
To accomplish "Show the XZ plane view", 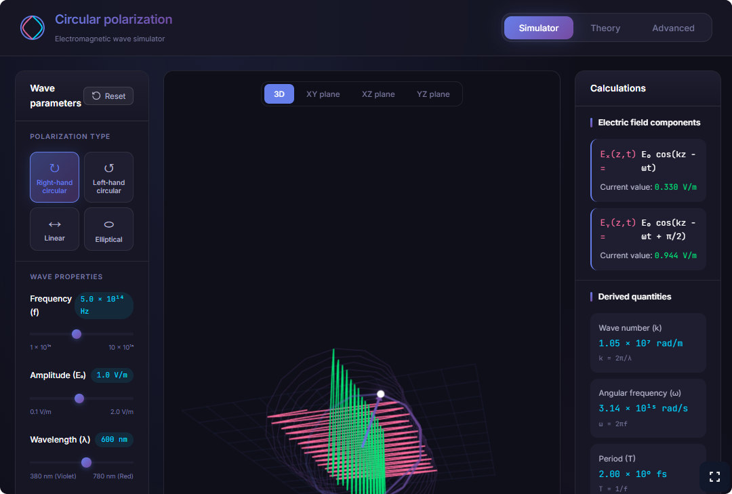I will point(378,94).
